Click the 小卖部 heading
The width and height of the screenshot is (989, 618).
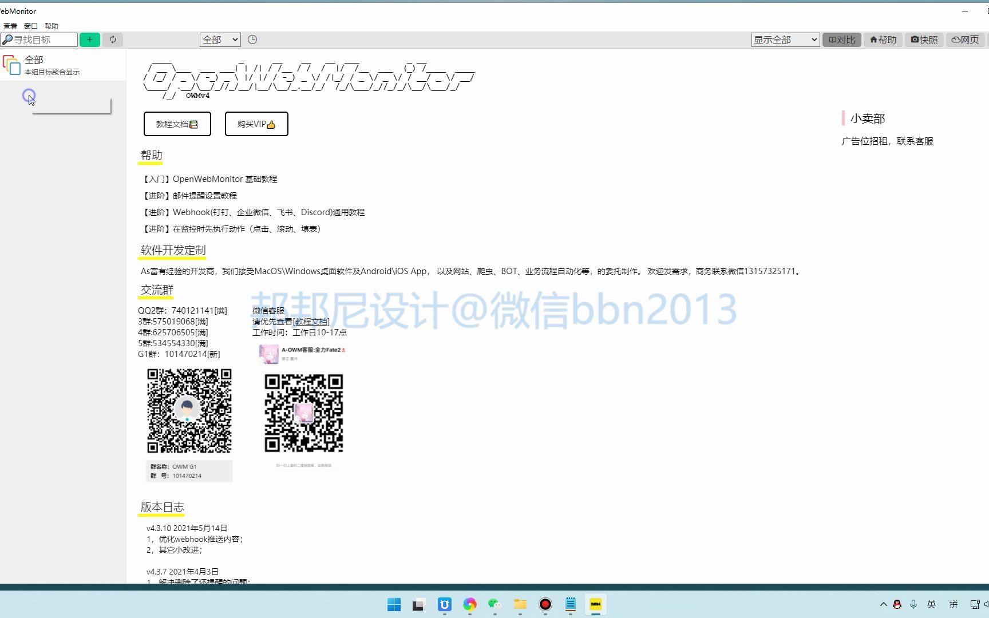pos(868,118)
